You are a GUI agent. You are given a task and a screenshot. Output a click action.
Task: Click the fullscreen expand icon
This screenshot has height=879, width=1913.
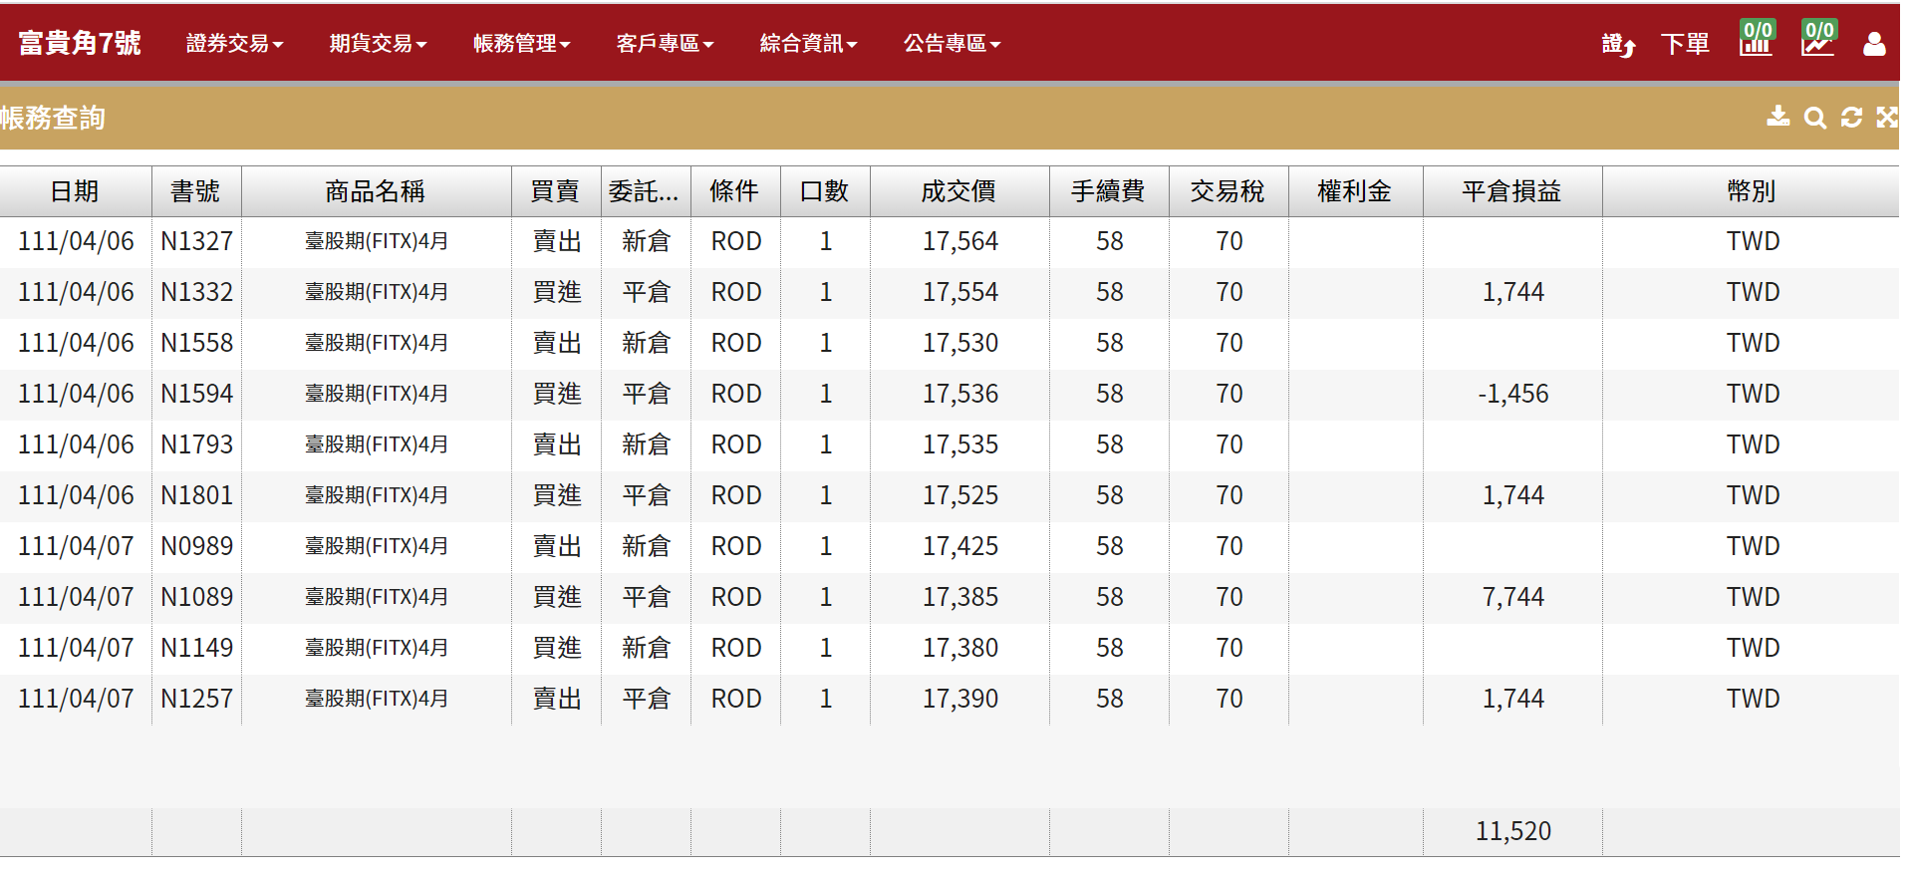click(1887, 118)
